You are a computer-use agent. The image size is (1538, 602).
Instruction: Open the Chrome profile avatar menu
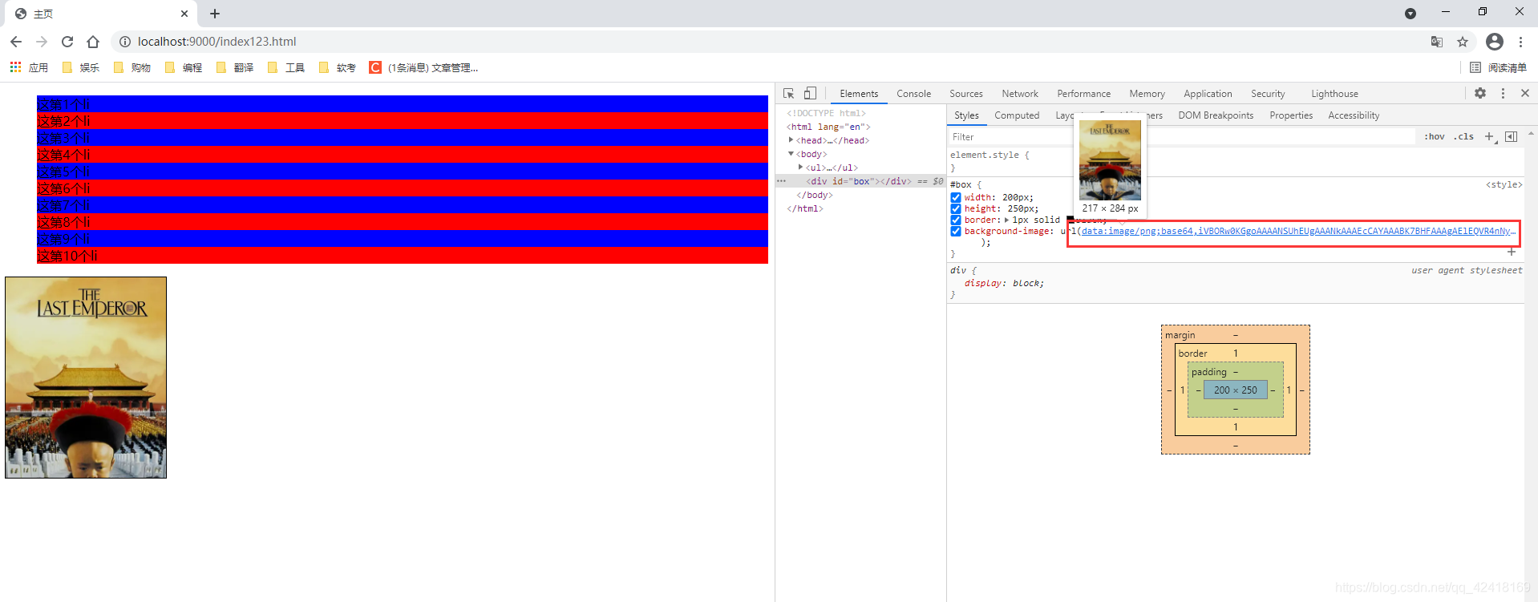click(1495, 42)
